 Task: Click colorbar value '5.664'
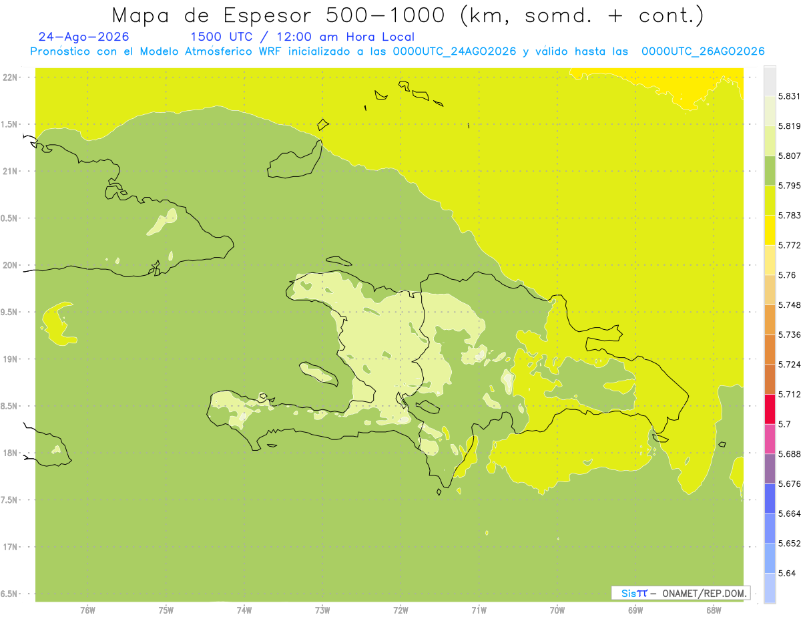coord(790,513)
